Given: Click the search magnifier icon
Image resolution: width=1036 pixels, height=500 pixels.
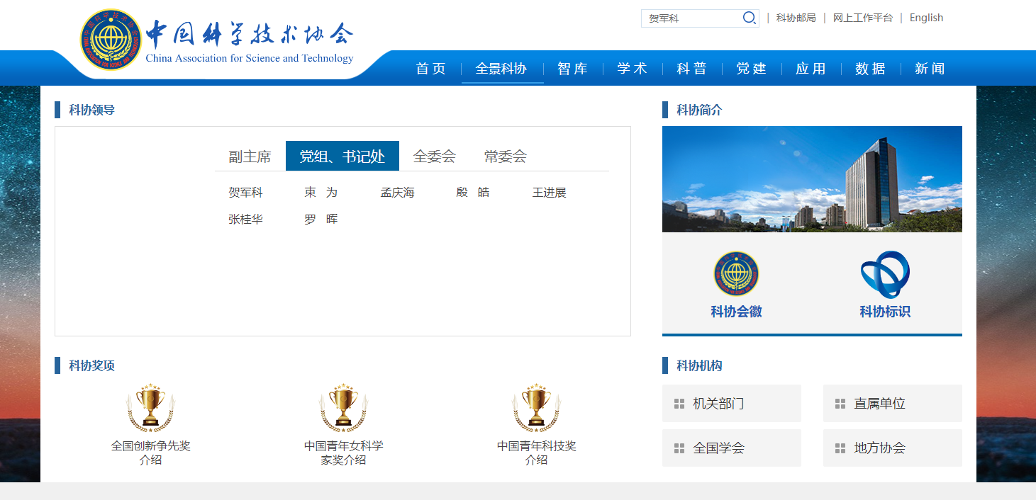Looking at the screenshot, I should [x=749, y=18].
